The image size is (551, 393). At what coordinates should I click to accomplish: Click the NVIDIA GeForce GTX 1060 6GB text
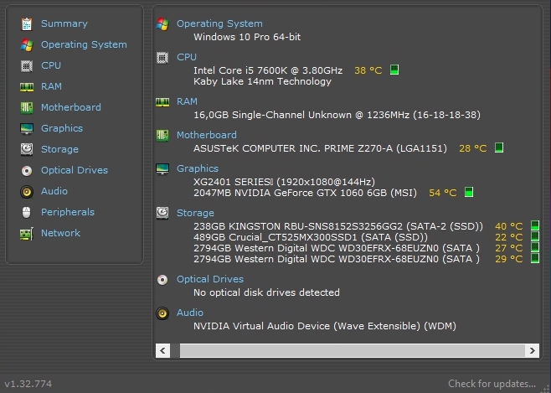tap(305, 193)
